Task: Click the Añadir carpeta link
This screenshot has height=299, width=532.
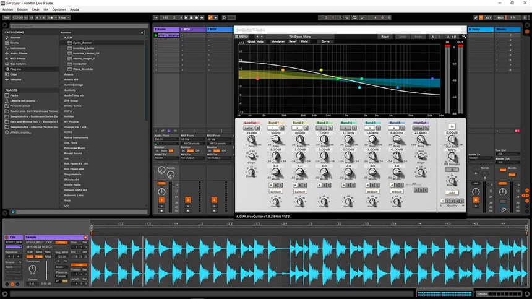Action: coord(20,132)
